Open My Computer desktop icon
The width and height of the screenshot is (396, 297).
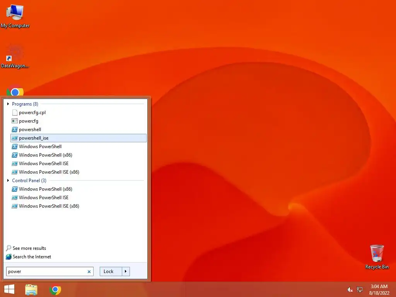[15, 15]
